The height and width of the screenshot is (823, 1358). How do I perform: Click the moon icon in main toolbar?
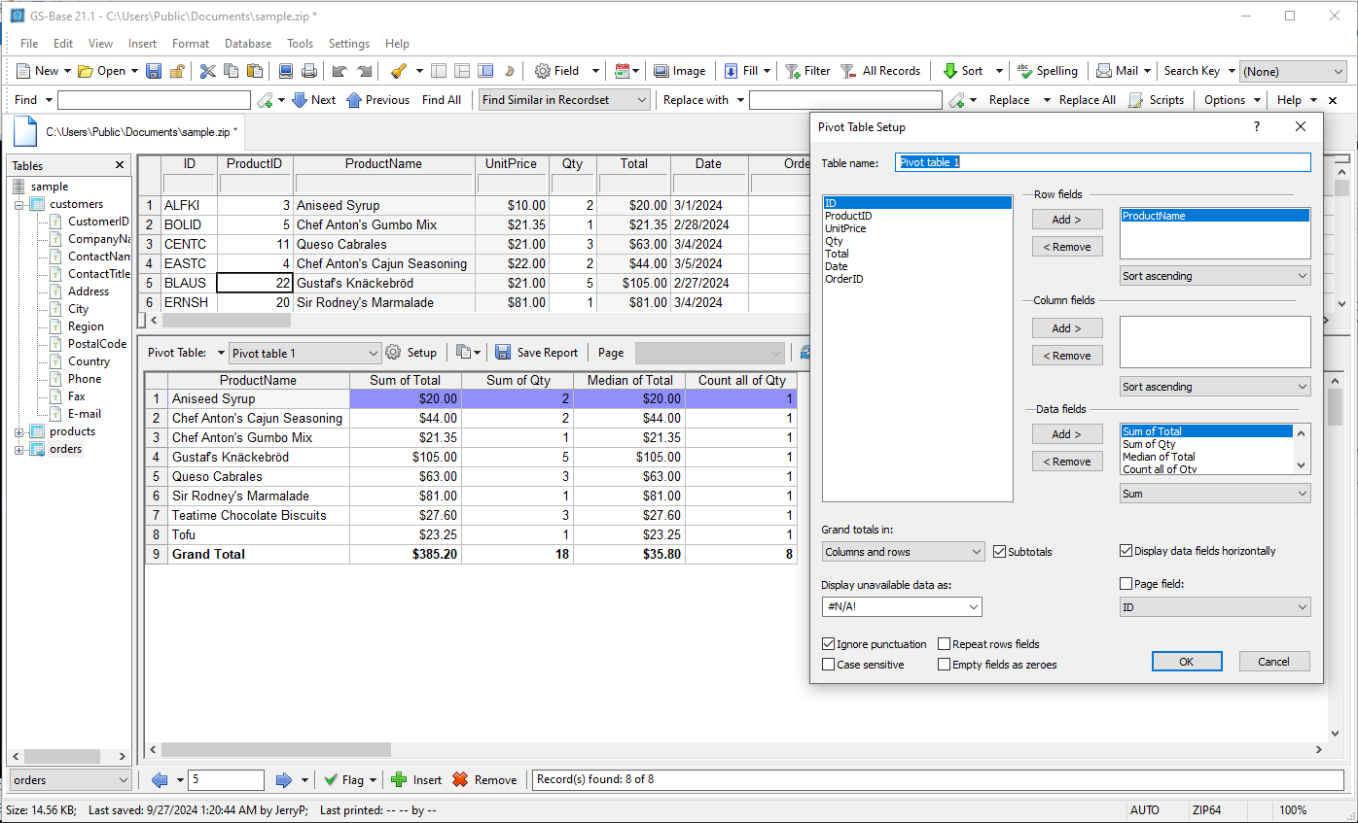pyautogui.click(x=509, y=71)
